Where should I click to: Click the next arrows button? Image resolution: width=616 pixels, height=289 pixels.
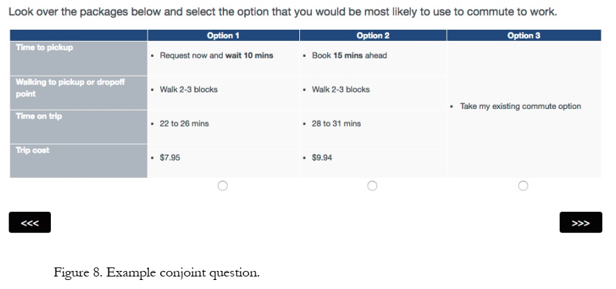point(581,223)
